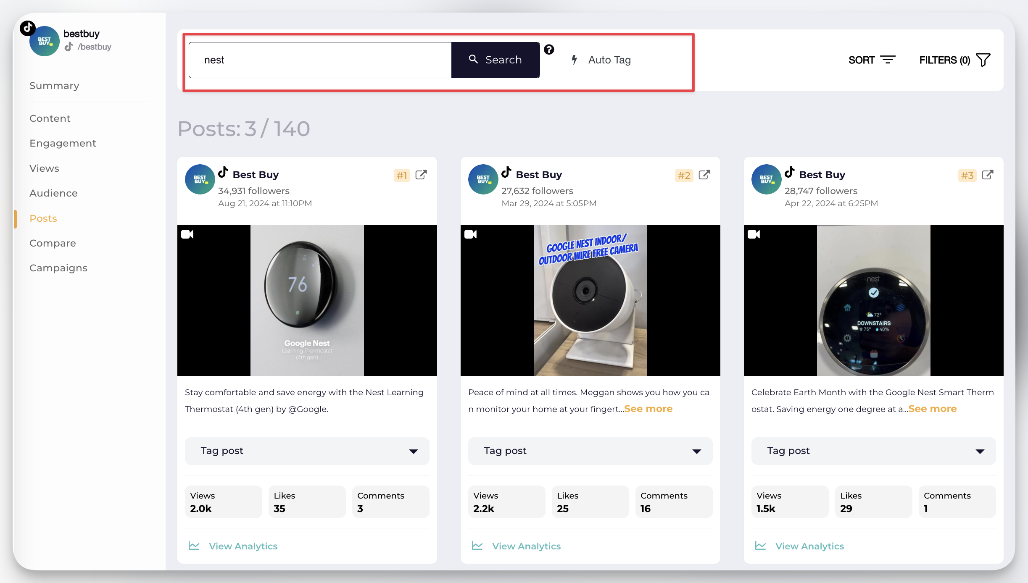Open the SORT options
Viewport: 1028px width, 583px height.
[x=872, y=60]
